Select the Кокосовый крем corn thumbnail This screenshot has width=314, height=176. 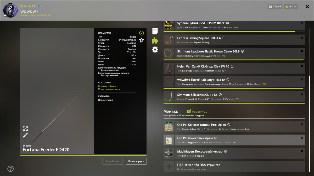click(169, 140)
